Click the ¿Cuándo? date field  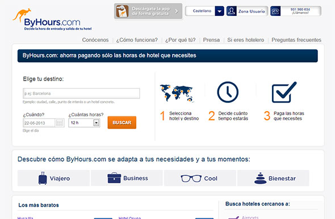coord(39,123)
